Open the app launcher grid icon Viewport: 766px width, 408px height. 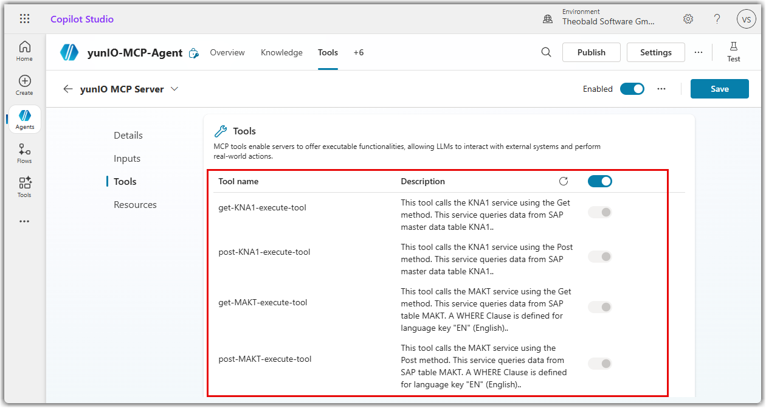click(x=25, y=19)
